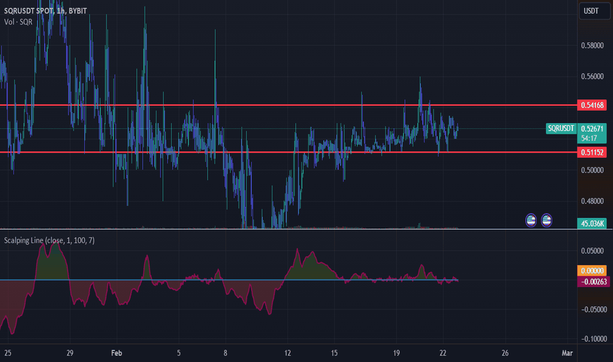Click the 0.51152 red price line label
Screen dimensions: 613x362
click(x=592, y=152)
